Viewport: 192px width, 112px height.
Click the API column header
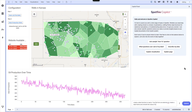(10, 44)
